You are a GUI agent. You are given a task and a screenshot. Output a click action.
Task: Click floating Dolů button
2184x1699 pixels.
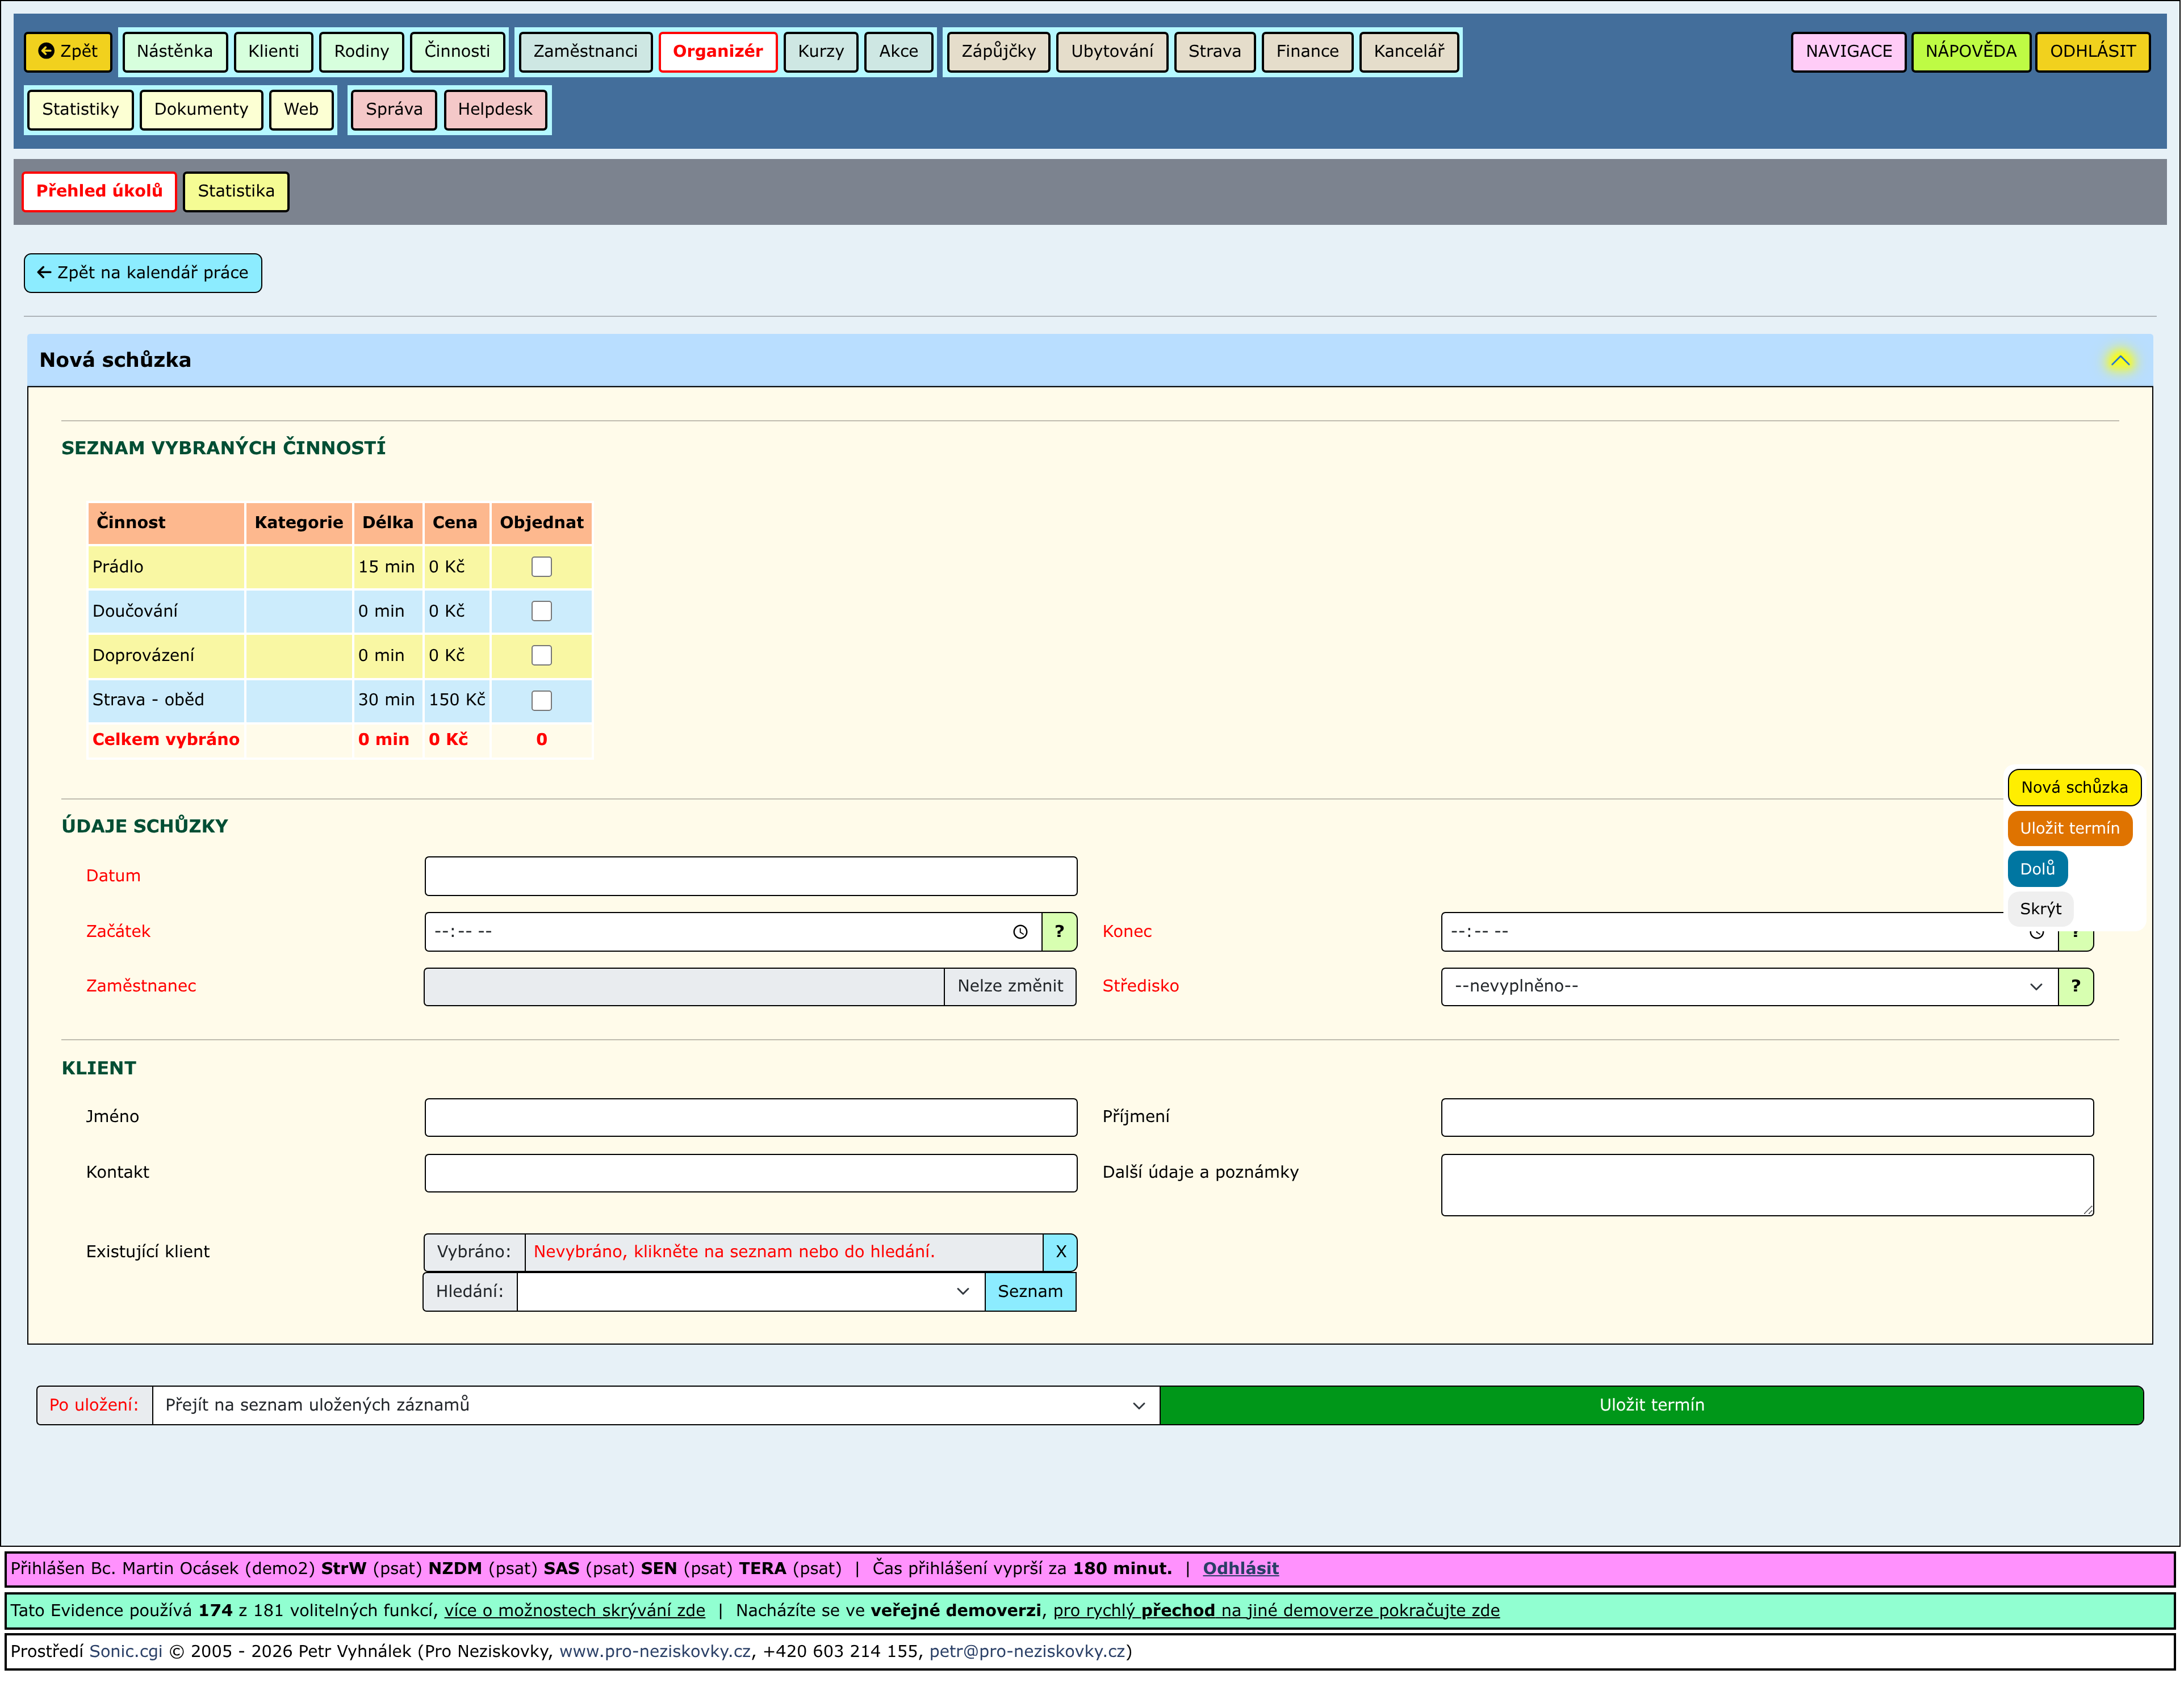2037,870
